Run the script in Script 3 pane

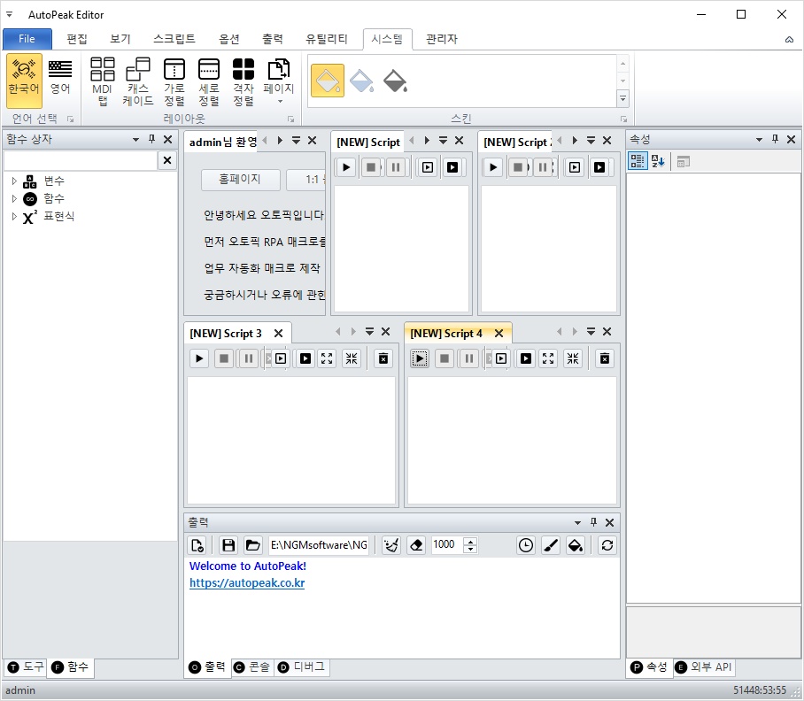pyautogui.click(x=199, y=358)
